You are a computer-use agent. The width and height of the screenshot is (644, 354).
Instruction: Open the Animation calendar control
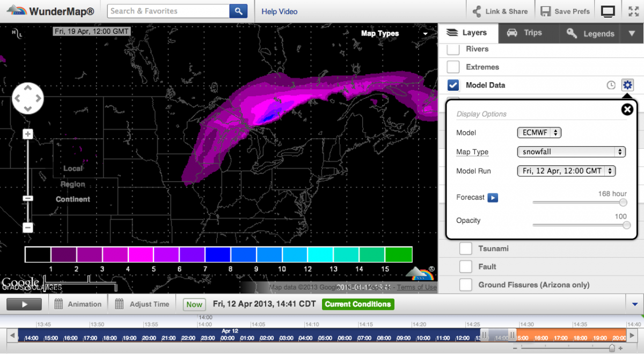(78, 304)
